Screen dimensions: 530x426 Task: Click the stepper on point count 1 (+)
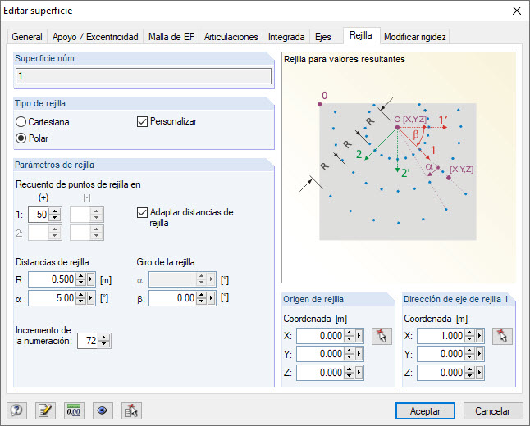55,215
